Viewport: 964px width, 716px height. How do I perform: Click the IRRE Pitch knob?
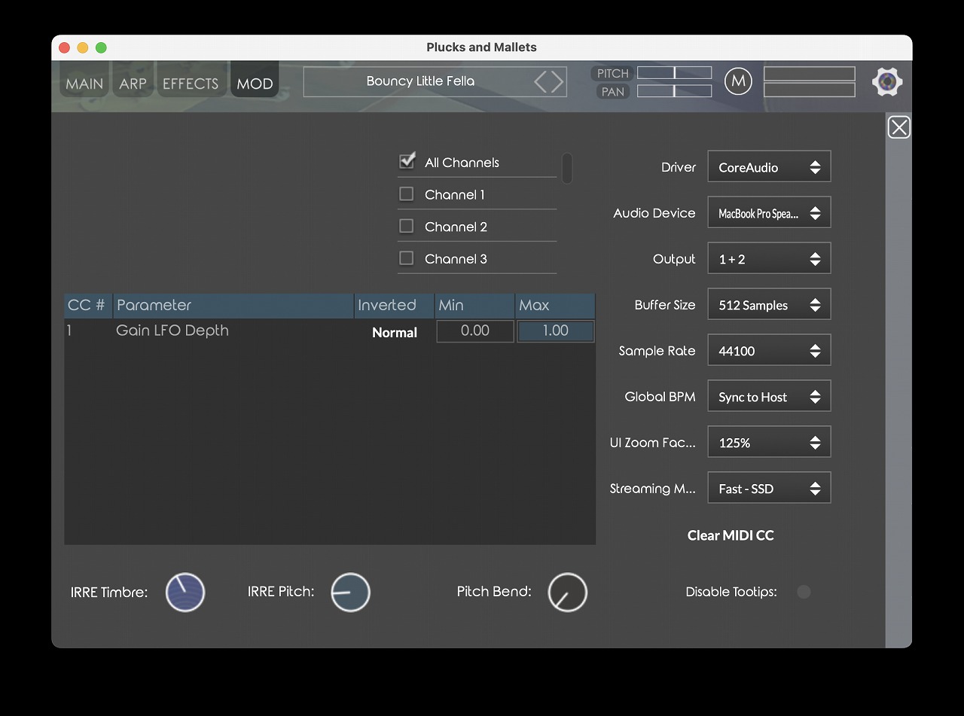coord(350,592)
